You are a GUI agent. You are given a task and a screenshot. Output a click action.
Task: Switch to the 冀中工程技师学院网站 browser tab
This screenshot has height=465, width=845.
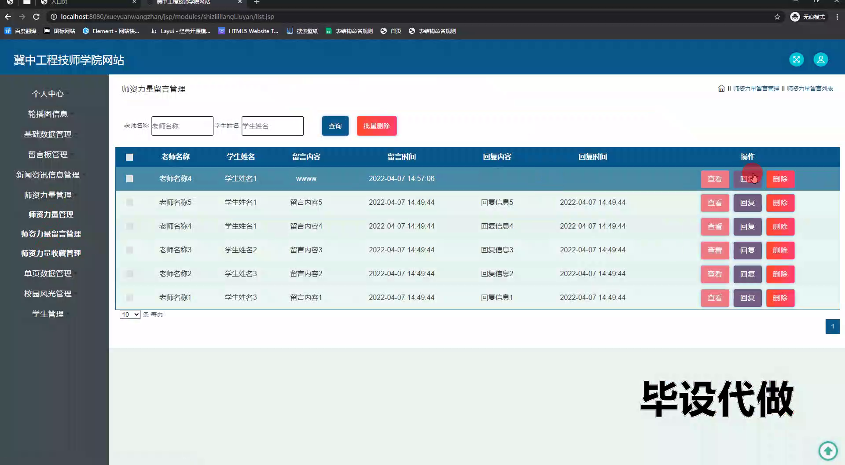click(x=194, y=2)
